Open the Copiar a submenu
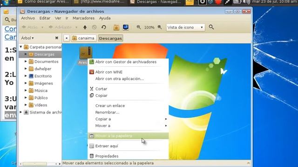Image resolution: width=298 pixels, height=167 pixels. click(128, 119)
